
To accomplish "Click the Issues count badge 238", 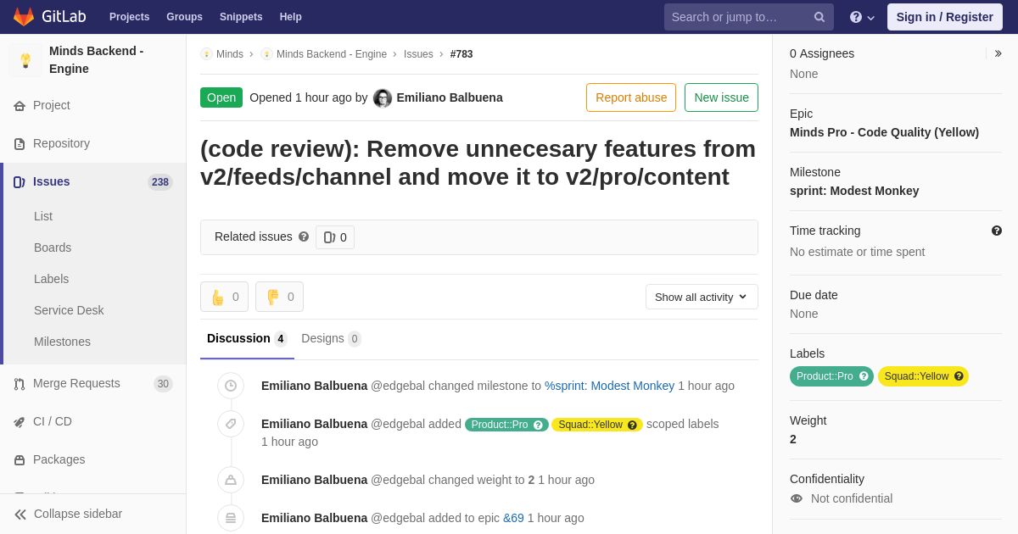I will point(160,182).
